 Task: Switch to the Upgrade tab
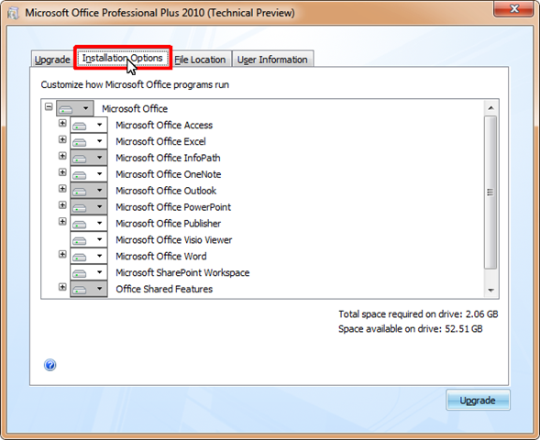point(52,60)
